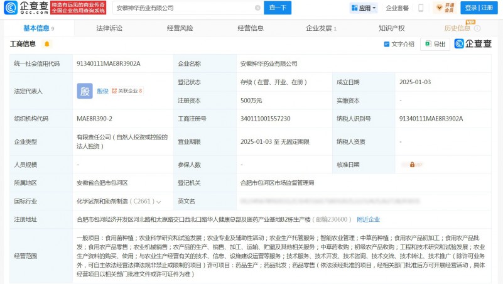This screenshot has width=503, height=284.
Task: Switch to the 经营信息 tab
Action: click(x=251, y=28)
